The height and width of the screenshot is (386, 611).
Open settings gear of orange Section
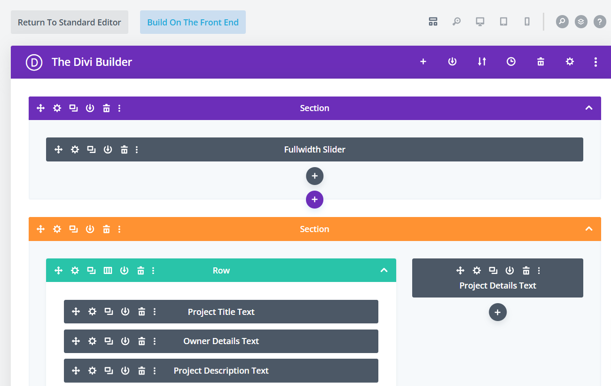coord(57,229)
